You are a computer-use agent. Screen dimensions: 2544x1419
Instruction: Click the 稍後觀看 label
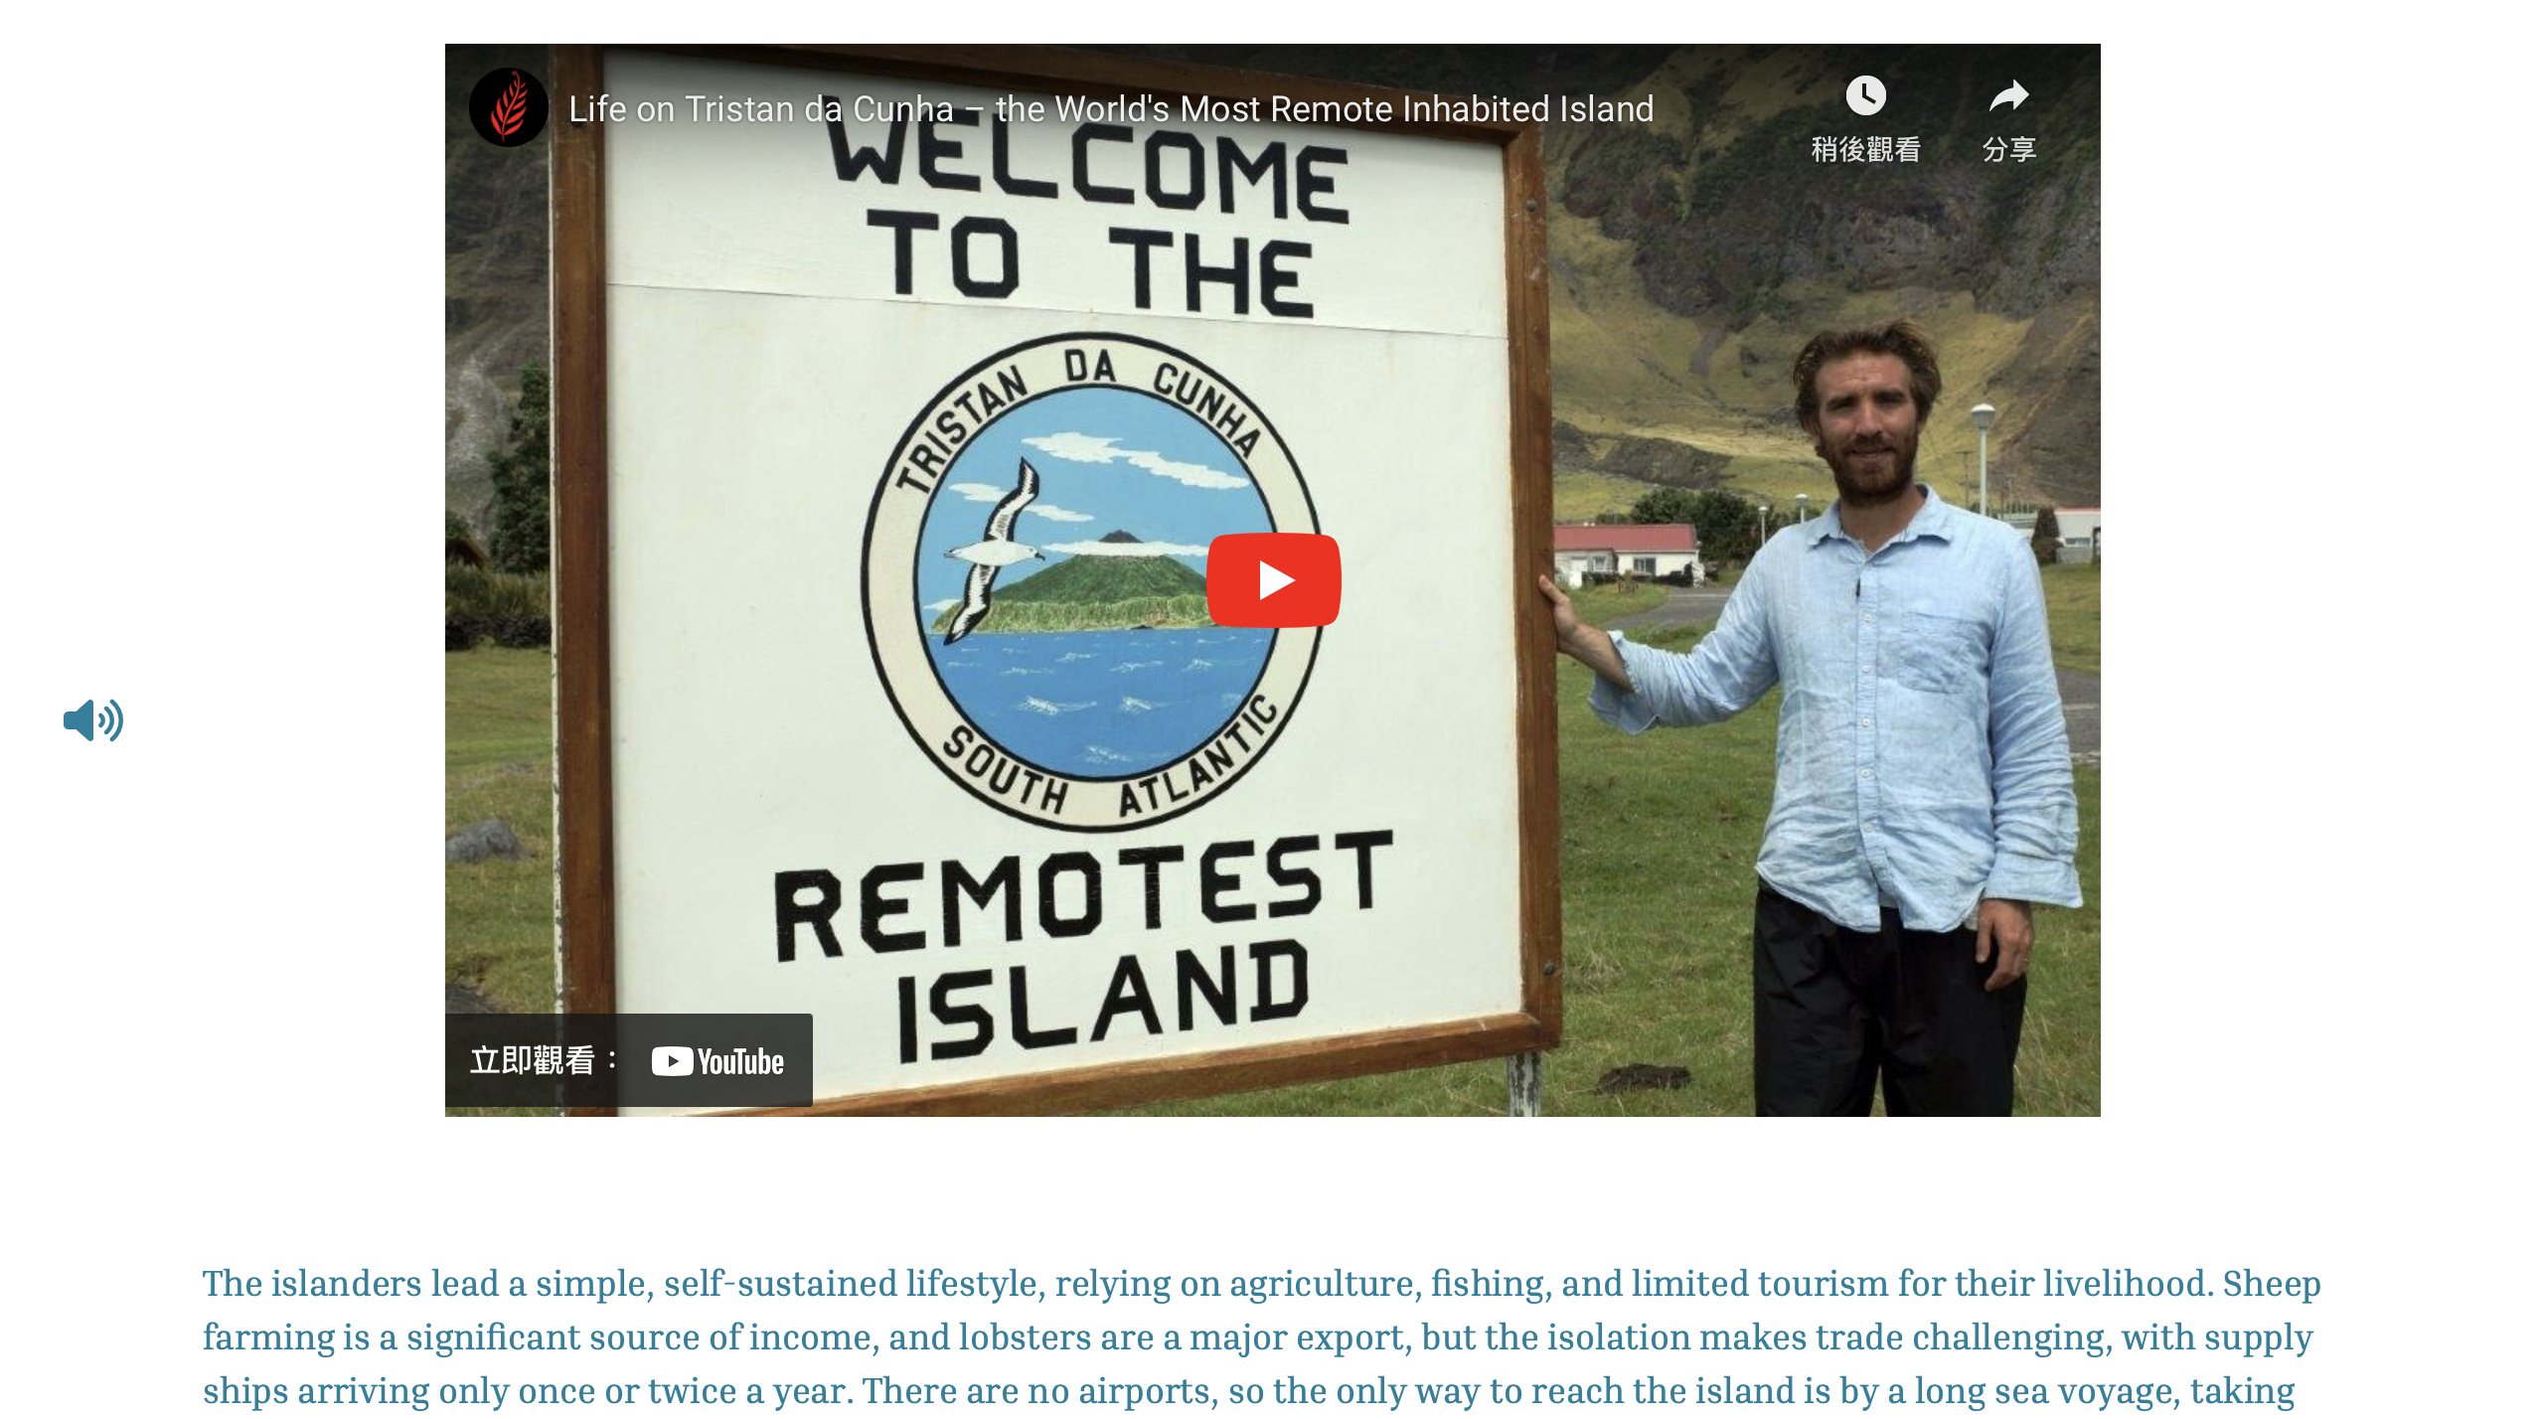1865,149
